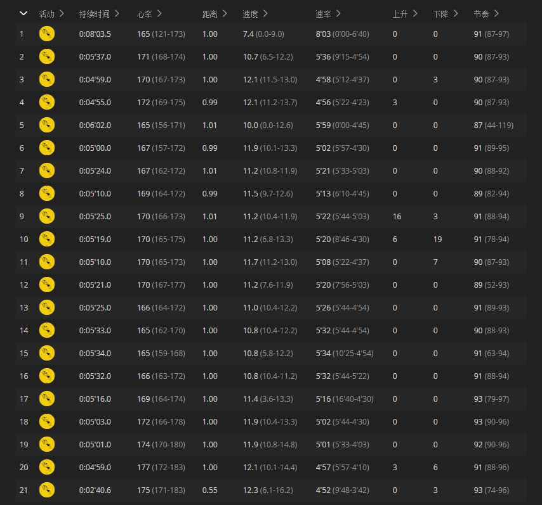The height and width of the screenshot is (505, 542).
Task: Click the running icon in lap 6
Action: tap(47, 148)
